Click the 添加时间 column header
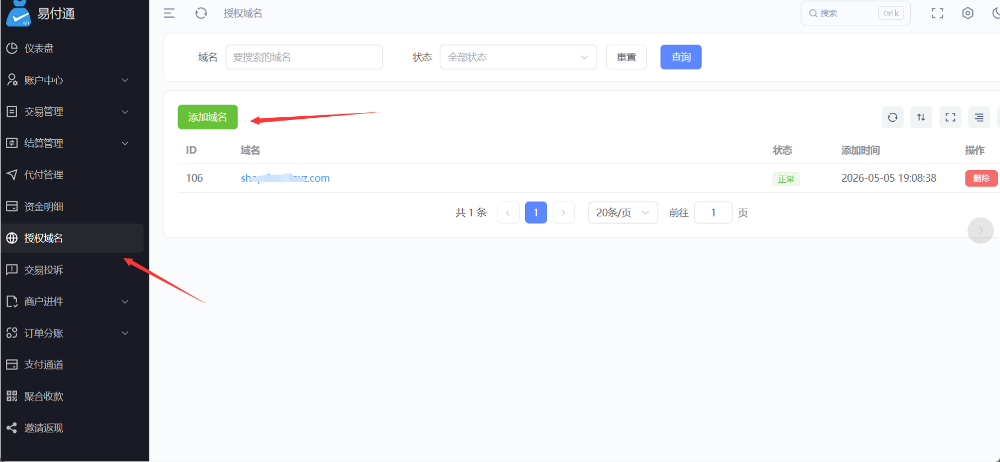 point(861,150)
